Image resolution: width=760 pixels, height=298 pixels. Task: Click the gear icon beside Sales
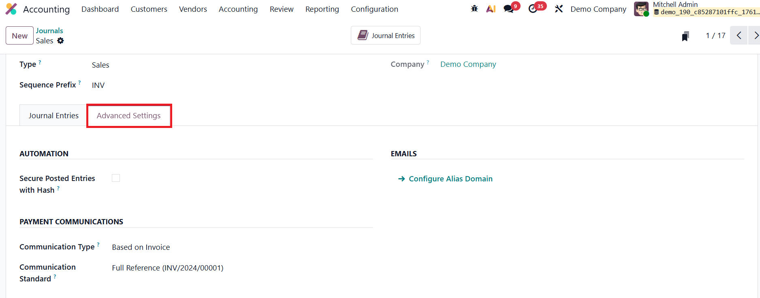(x=60, y=40)
